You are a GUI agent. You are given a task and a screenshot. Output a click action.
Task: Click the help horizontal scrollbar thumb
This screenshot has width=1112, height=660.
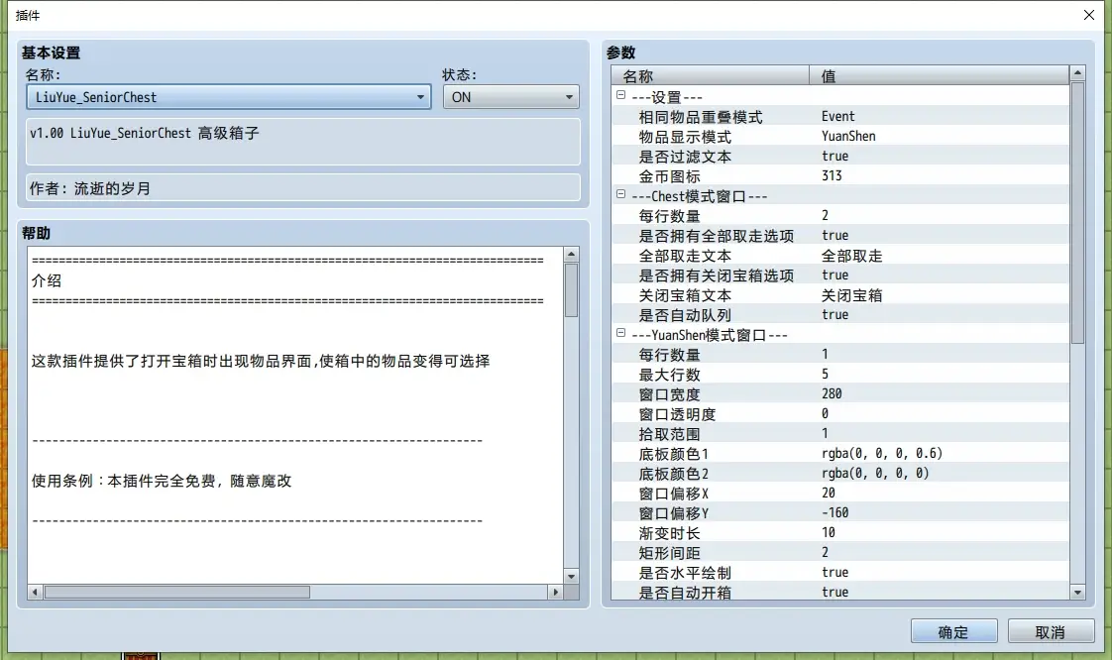coord(177,592)
